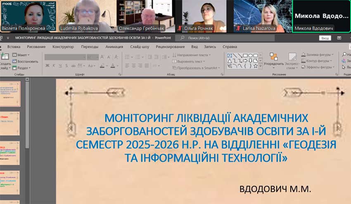Open the Вставка ribbon tab

click(x=14, y=47)
